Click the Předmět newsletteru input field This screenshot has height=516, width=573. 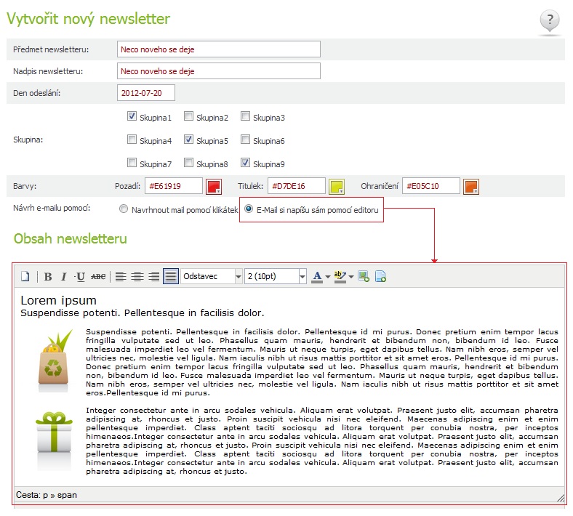[219, 49]
